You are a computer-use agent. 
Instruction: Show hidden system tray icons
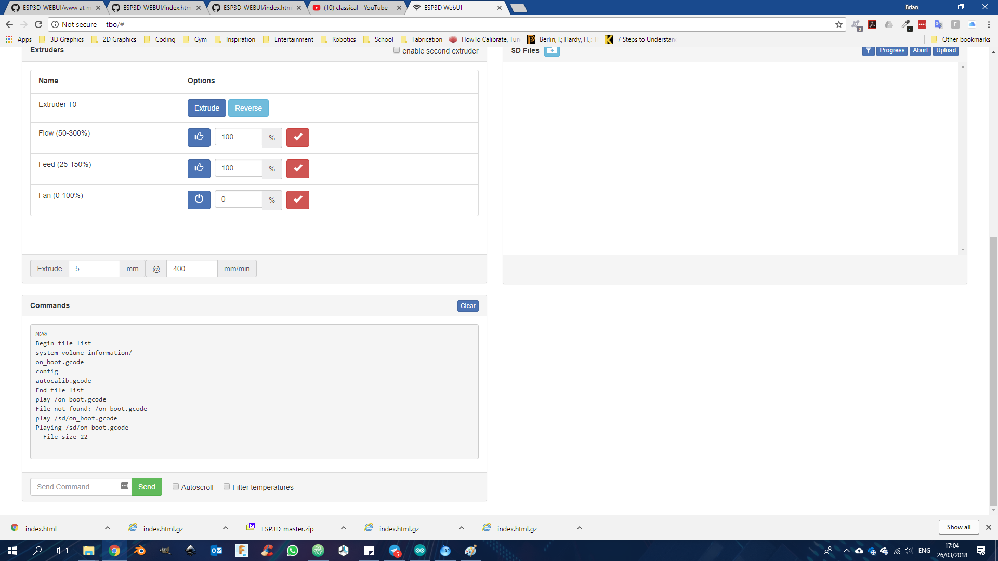pyautogui.click(x=846, y=551)
